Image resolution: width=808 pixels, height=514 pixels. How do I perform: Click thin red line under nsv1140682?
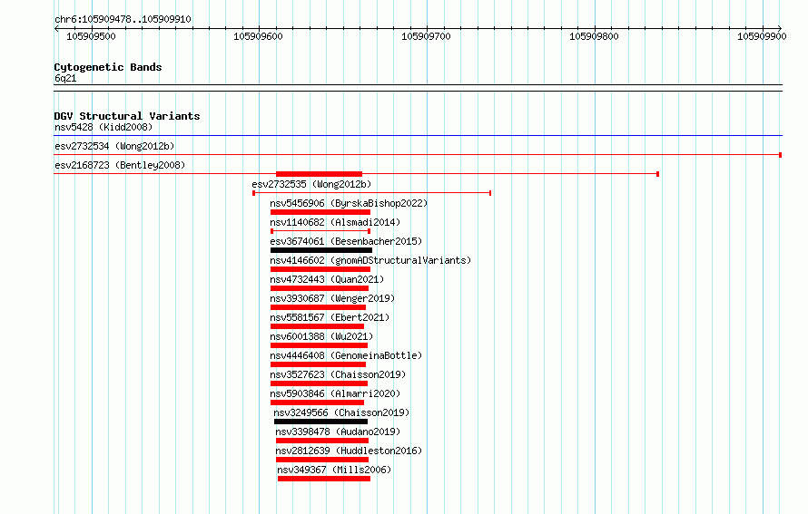click(x=320, y=231)
